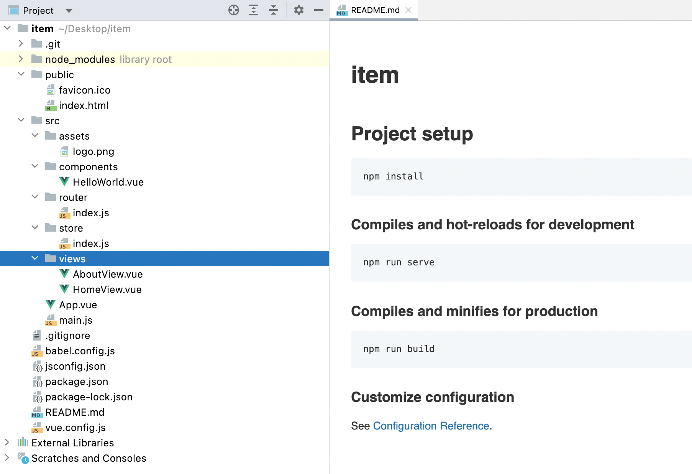Click the 'npm run build' code block
The height and width of the screenshot is (474, 692).
click(521, 349)
